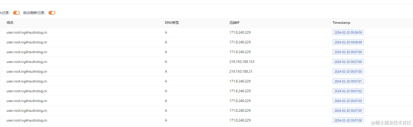Click timestamp tag in the 219.150.188.21 row

(x=348, y=71)
